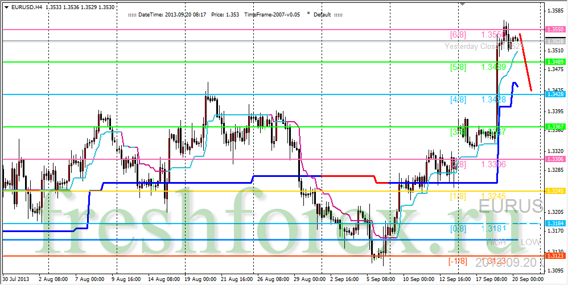The width and height of the screenshot is (568, 285).
Task: Click the 1.3428 value beside [4/8]
Action: pyautogui.click(x=493, y=100)
